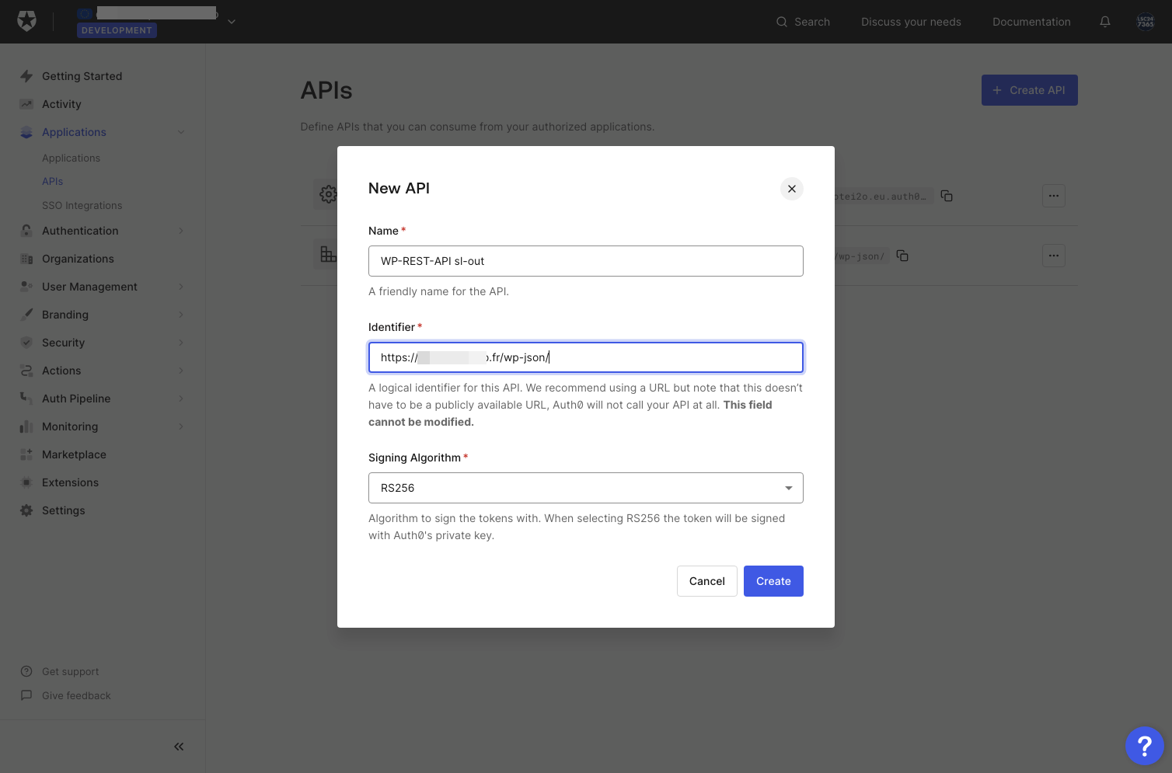This screenshot has width=1172, height=773.
Task: Click the Marketplace grid-plus icon
Action: [26, 454]
